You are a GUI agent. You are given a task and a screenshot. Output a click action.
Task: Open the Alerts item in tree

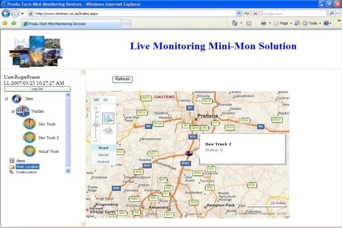[x=21, y=161]
